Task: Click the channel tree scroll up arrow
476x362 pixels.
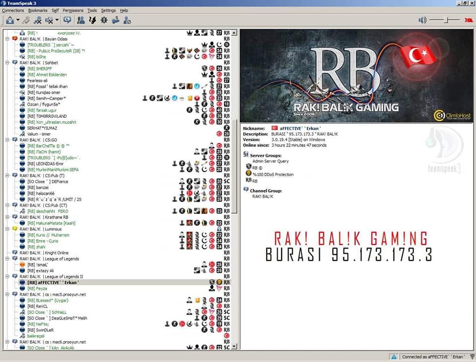Action: click(234, 33)
